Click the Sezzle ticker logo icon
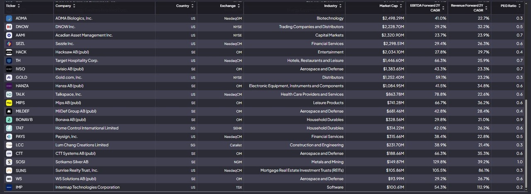 click(x=9, y=44)
